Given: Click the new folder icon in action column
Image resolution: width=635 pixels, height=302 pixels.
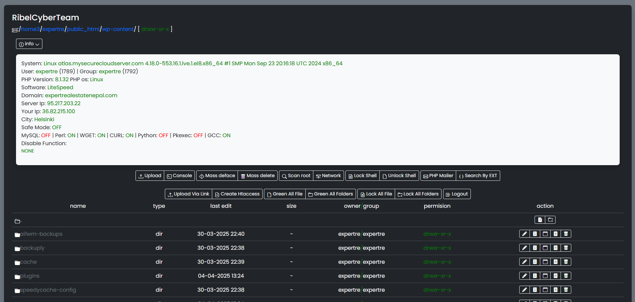Looking at the screenshot, I should click(x=550, y=220).
